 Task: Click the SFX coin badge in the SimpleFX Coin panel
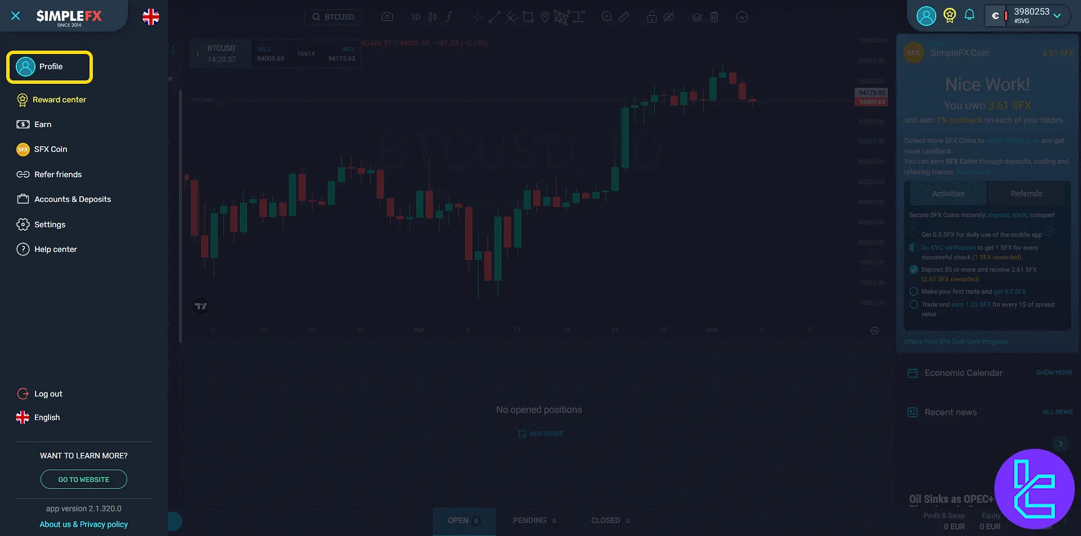point(913,53)
